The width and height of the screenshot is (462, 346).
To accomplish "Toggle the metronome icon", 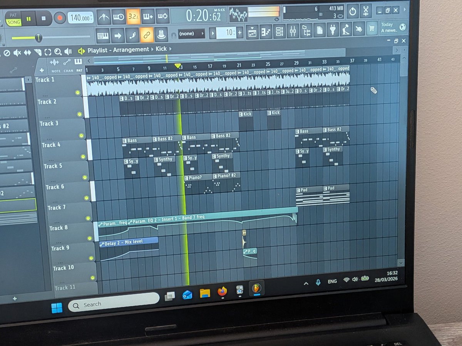I will (x=104, y=17).
